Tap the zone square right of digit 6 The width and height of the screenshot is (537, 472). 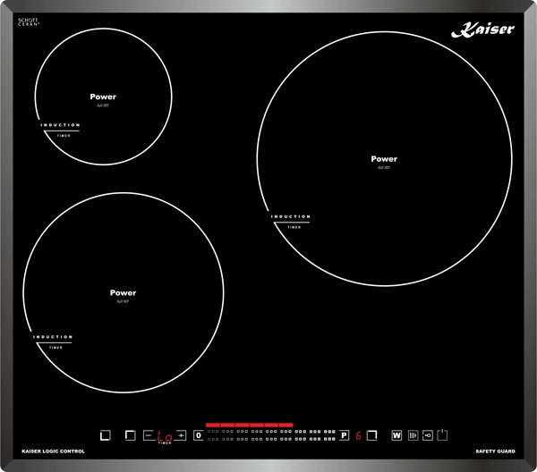pos(373,435)
